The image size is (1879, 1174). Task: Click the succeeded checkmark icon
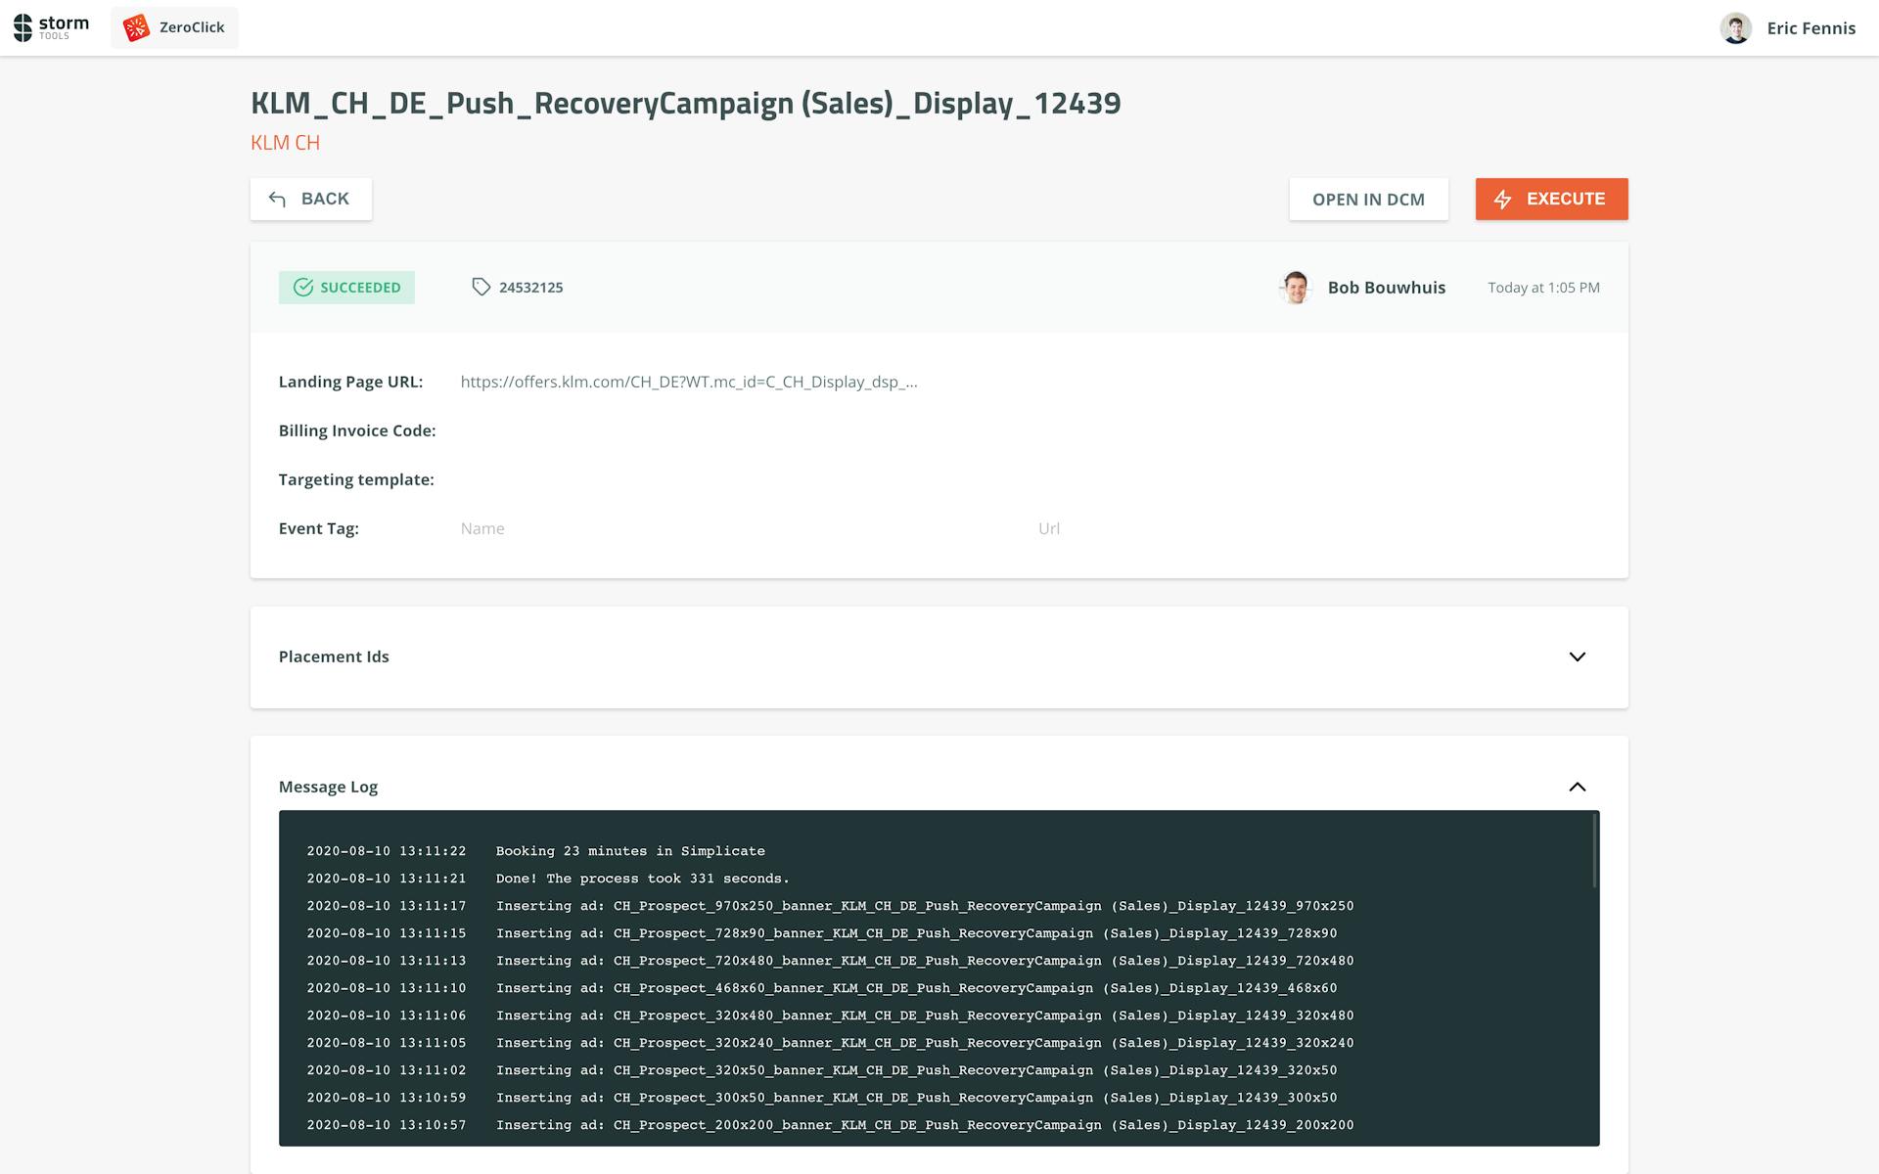[303, 288]
